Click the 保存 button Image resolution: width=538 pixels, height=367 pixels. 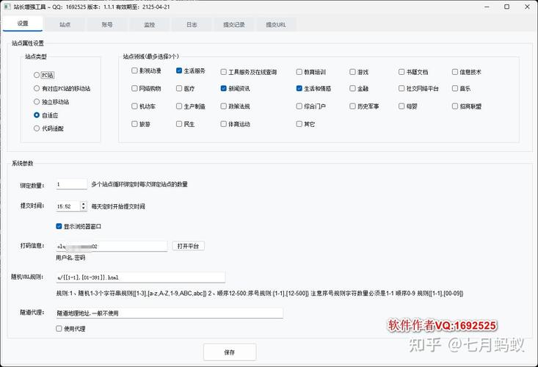(x=230, y=352)
